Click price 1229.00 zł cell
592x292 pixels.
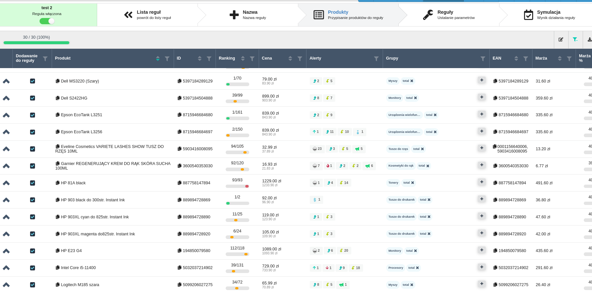[x=271, y=181]
